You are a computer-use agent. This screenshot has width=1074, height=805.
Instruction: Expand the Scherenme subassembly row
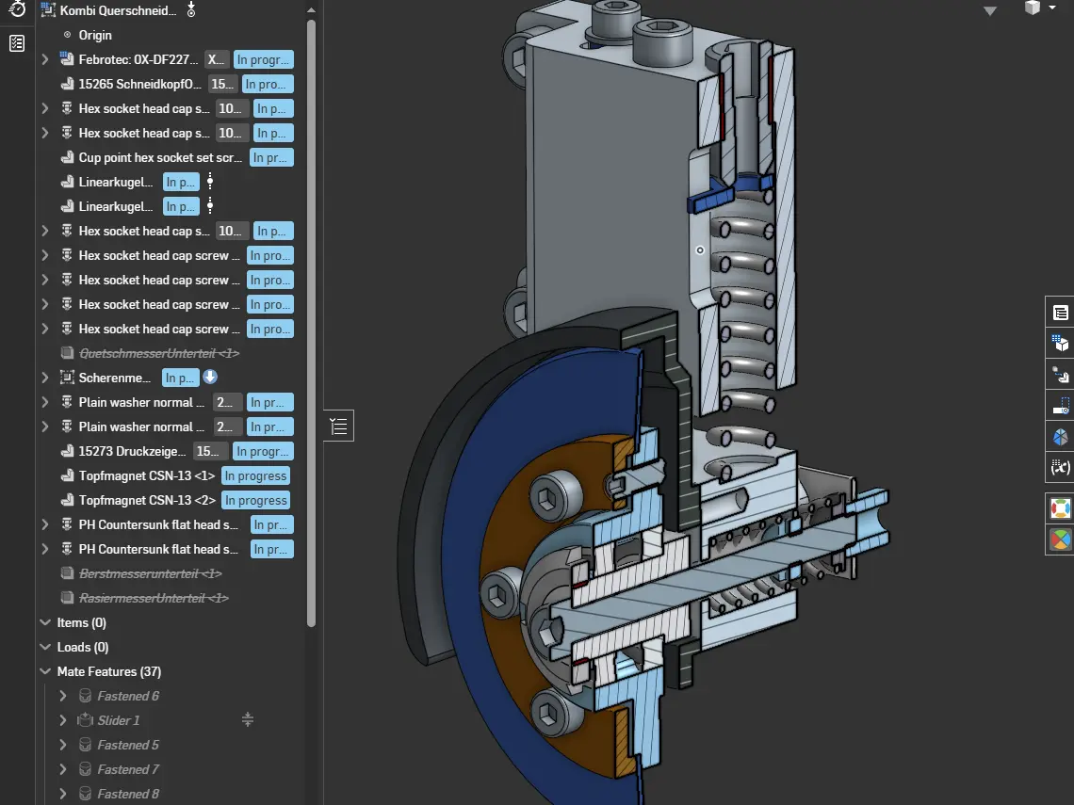click(45, 378)
